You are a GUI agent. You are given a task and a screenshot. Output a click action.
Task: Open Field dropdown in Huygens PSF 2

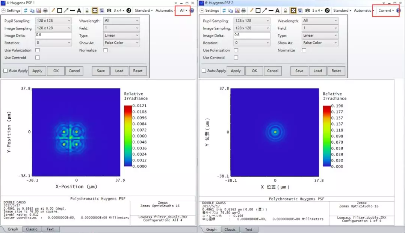320,28
